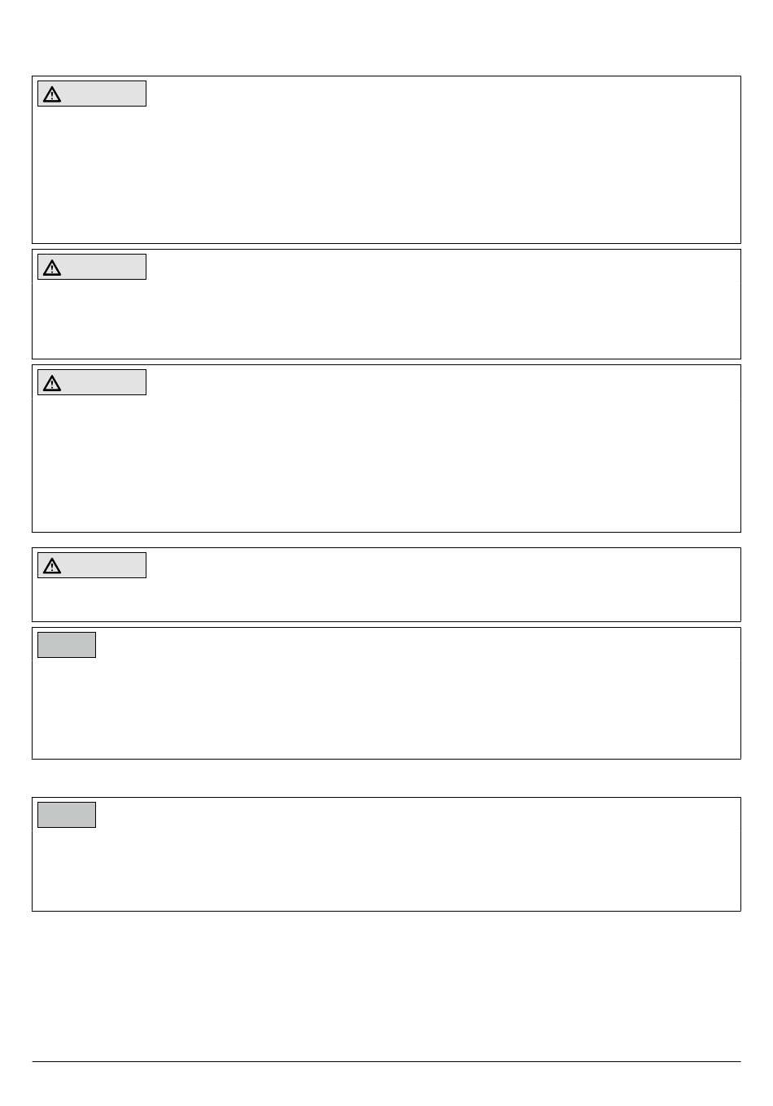Screen dimensions: 773x1106
Task: Click the light gray label beside the first warning icon
Action: pos(103,94)
